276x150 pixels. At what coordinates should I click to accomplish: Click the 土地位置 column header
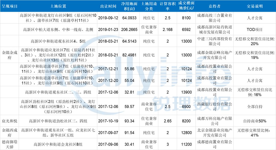point(58,6)
